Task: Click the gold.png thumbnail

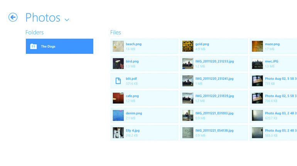Action: tap(188, 46)
